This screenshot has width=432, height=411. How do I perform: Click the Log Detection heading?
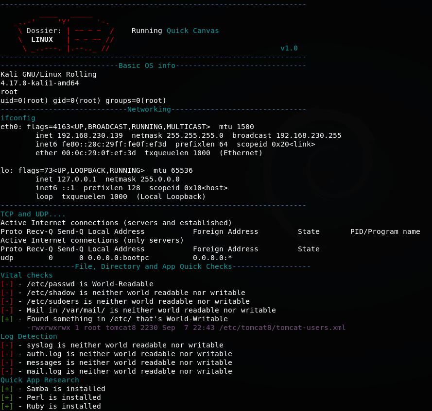point(29,336)
